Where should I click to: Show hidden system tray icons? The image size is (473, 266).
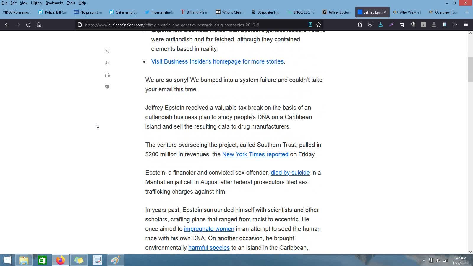pos(424,260)
